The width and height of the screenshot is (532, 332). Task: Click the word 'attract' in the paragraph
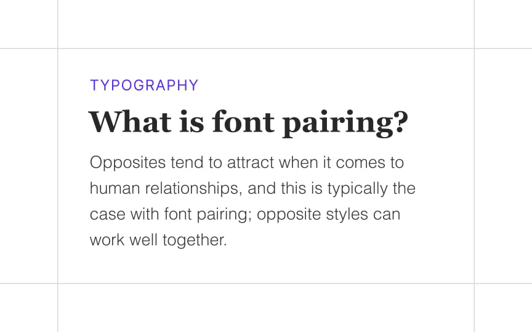coord(251,162)
